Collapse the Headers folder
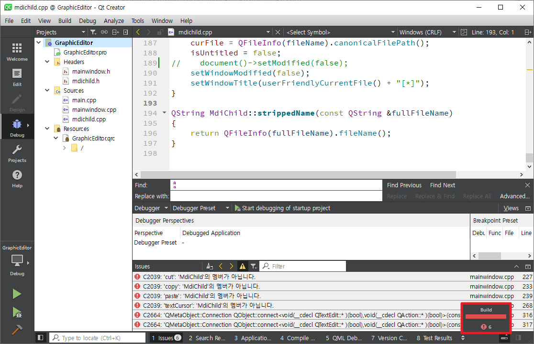This screenshot has width=534, height=344. [47, 62]
